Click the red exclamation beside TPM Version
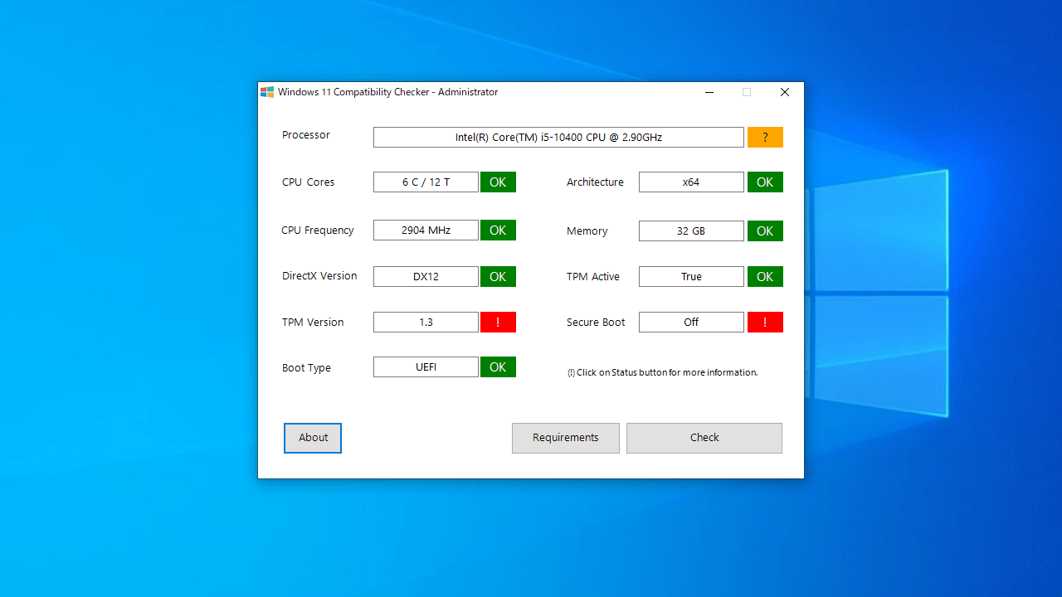The width and height of the screenshot is (1062, 597). pyautogui.click(x=498, y=322)
